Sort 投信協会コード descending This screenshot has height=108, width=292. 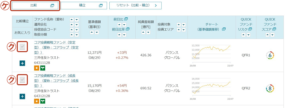[77, 30]
